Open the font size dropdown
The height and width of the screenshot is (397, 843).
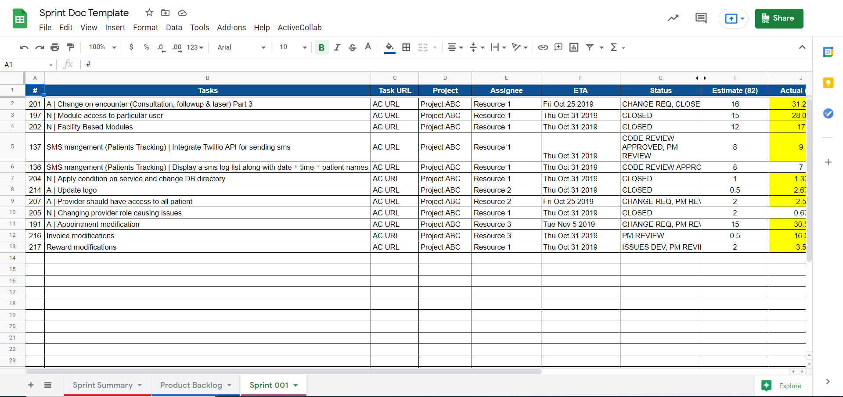(x=293, y=47)
